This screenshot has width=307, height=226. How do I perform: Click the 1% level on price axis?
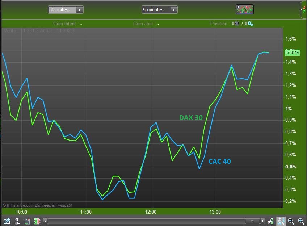point(289,109)
